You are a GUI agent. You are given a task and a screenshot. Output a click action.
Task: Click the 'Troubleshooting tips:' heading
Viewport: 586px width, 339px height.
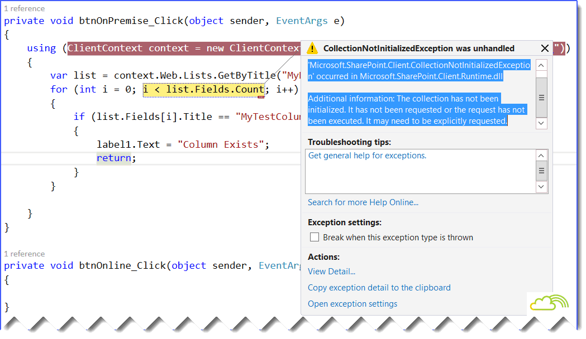pyautogui.click(x=349, y=142)
